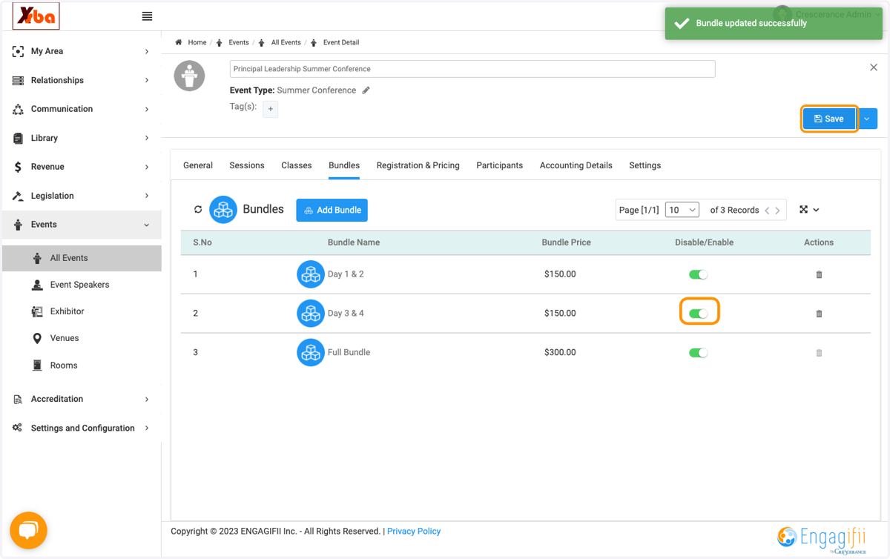Expand the Relationships menu
The image size is (890, 559).
[82, 80]
